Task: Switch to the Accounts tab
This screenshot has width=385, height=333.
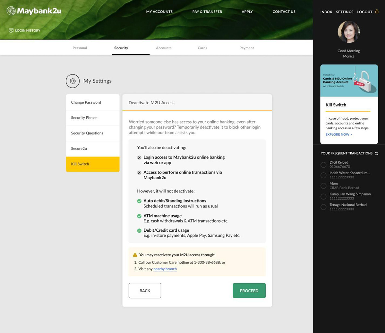Action: point(164,48)
